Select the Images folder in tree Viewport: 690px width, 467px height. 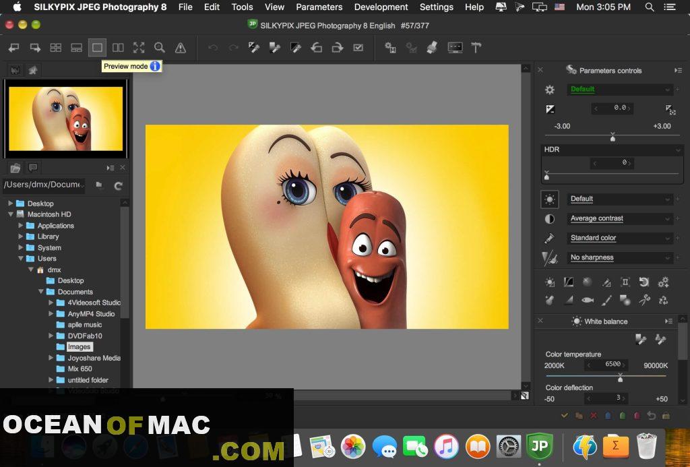pos(80,347)
